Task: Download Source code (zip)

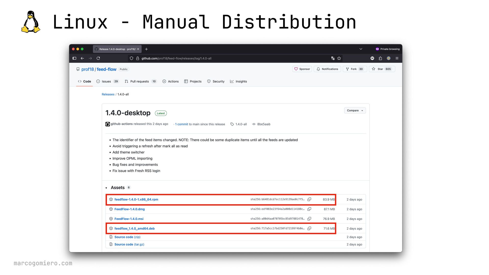Action: tap(127, 237)
